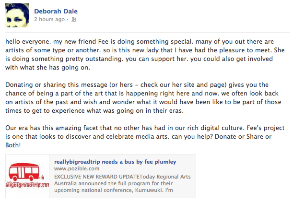This screenshot has width=293, height=203.
Task: Click the '2 hours ago' timestamp
Action: coord(49,20)
